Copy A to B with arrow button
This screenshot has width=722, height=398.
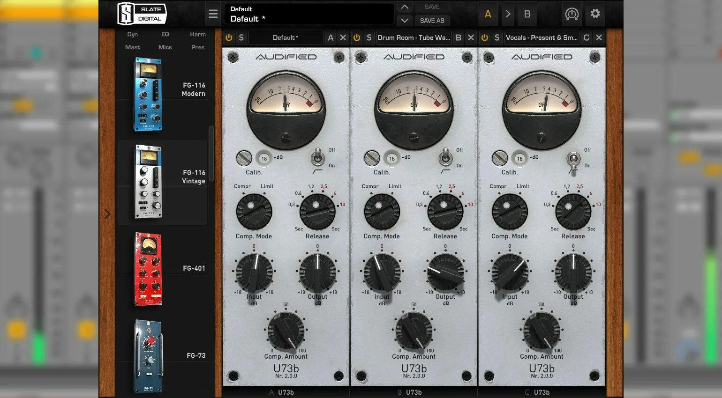pyautogui.click(x=508, y=14)
